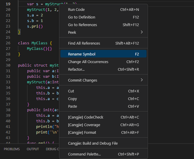
Task: Click line number 30 in gutter
Action: 8,65
